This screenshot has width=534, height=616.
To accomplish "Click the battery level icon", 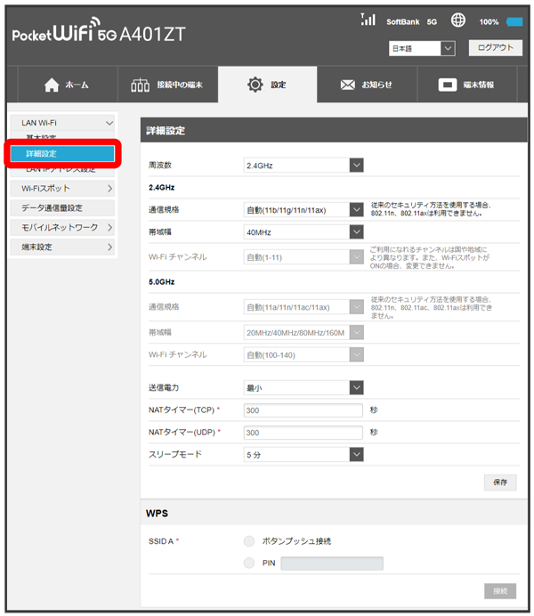I will [514, 21].
